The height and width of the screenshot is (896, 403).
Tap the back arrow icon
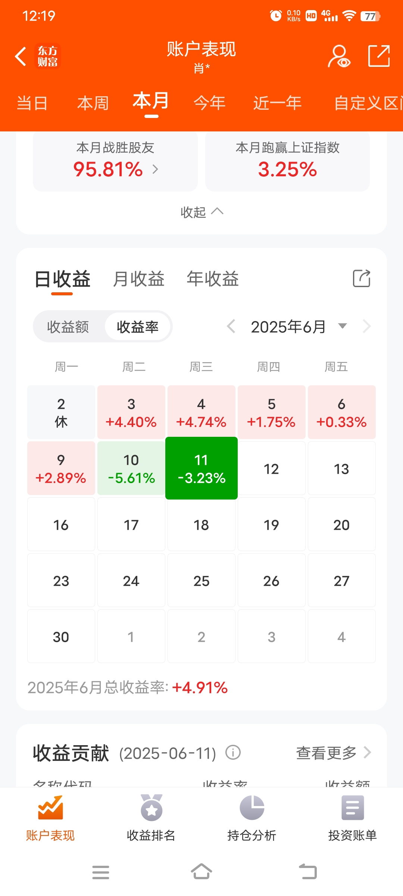coord(21,56)
